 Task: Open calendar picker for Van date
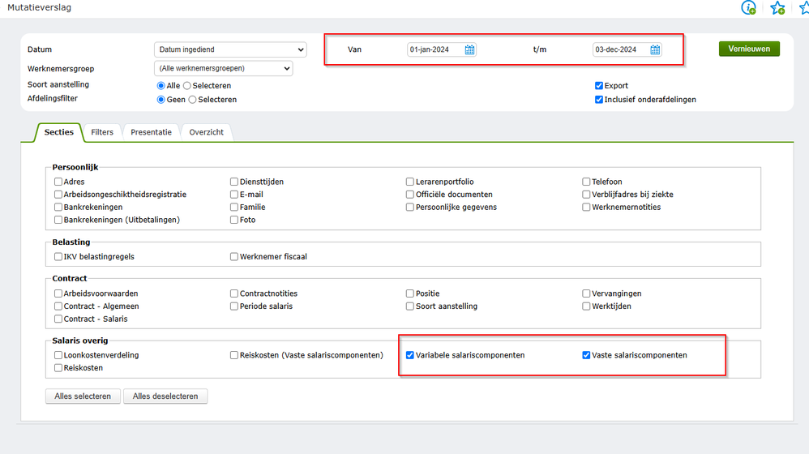(469, 49)
